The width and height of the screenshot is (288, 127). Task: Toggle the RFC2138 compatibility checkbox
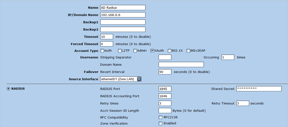161,117
